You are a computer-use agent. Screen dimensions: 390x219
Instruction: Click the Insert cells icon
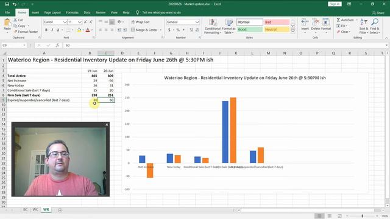click(x=305, y=22)
